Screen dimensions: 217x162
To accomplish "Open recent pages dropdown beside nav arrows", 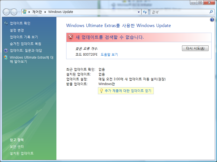I will coord(19,12).
